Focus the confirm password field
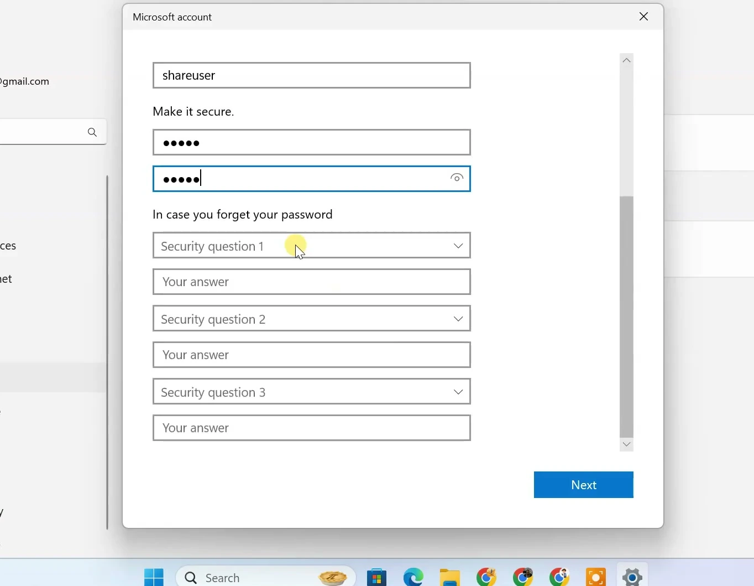 (x=312, y=179)
